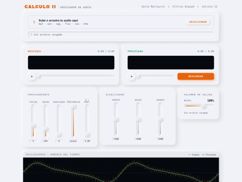This screenshot has width=242, height=182.
Task: Adjust the Taylor vertical slider
Action: [33, 121]
